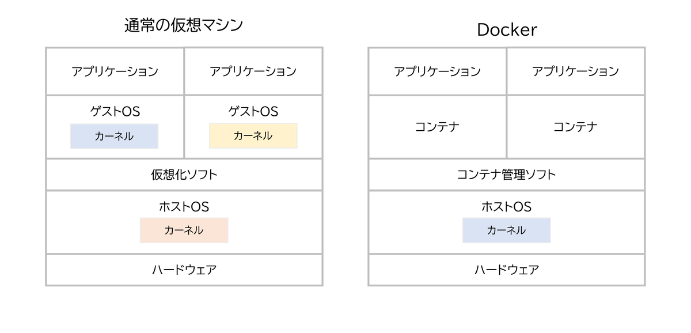The image size is (691, 333).
Task: Select ハードウェア layer in virtual machine diagram
Action: coord(184,270)
